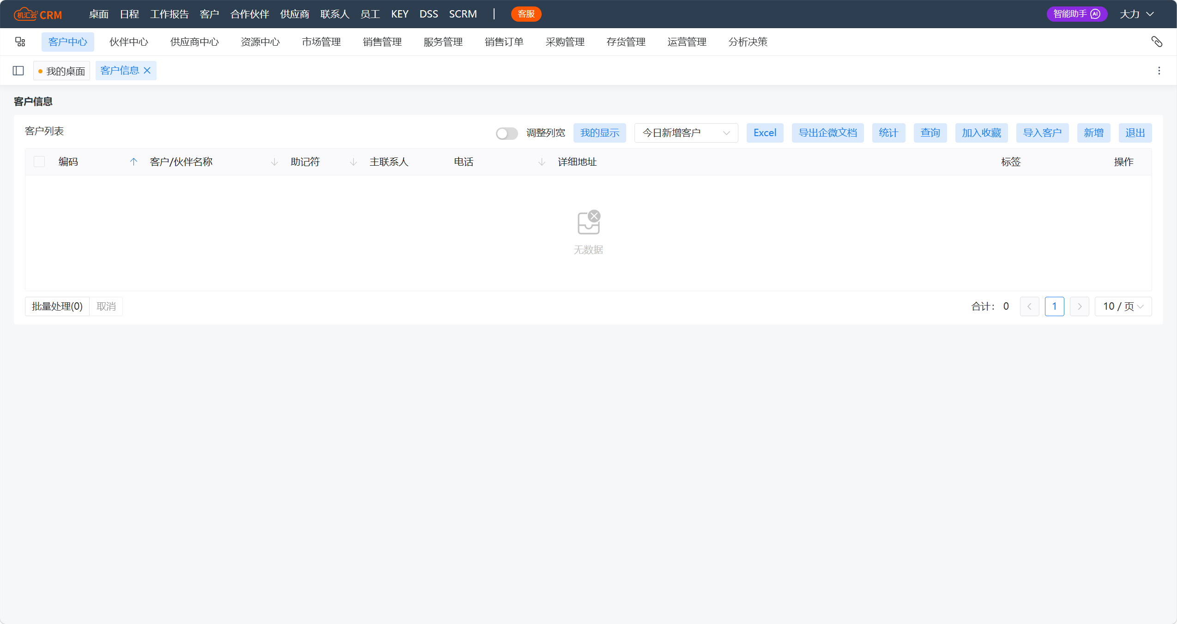Click the orange 客服 button
The width and height of the screenshot is (1177, 624).
526,14
